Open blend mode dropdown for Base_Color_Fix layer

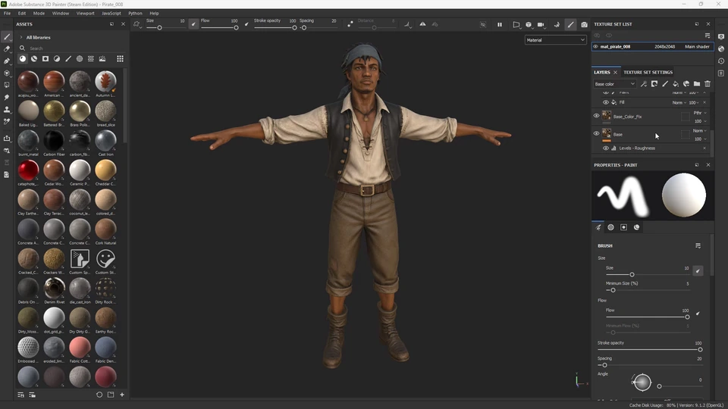coord(700,113)
